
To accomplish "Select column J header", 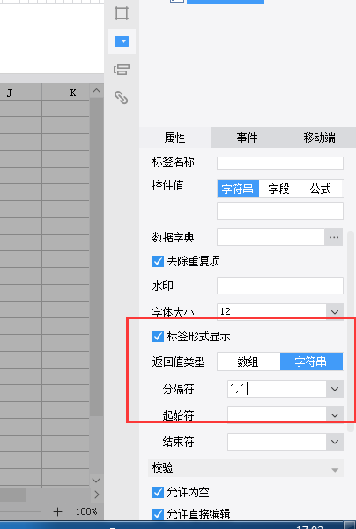I will tap(20, 92).
